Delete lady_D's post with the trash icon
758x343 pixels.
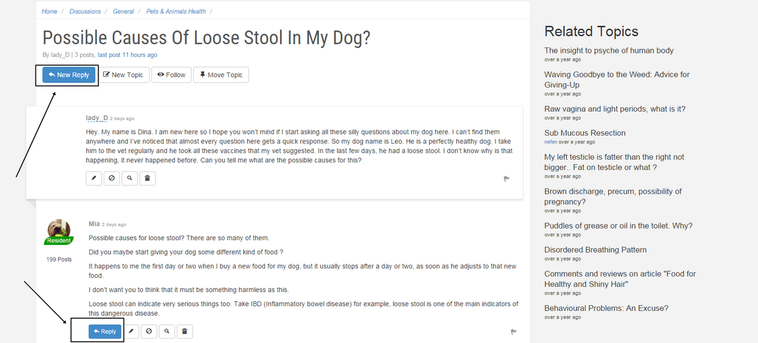[147, 179]
